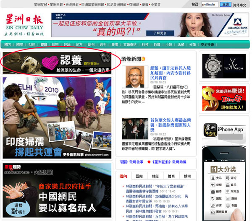Focus the search field containing petfinder
The width and height of the screenshot is (252, 221).
pos(210,4)
